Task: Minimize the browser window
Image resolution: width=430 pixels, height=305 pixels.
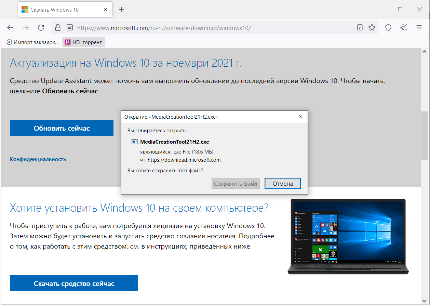Action: tap(381, 10)
